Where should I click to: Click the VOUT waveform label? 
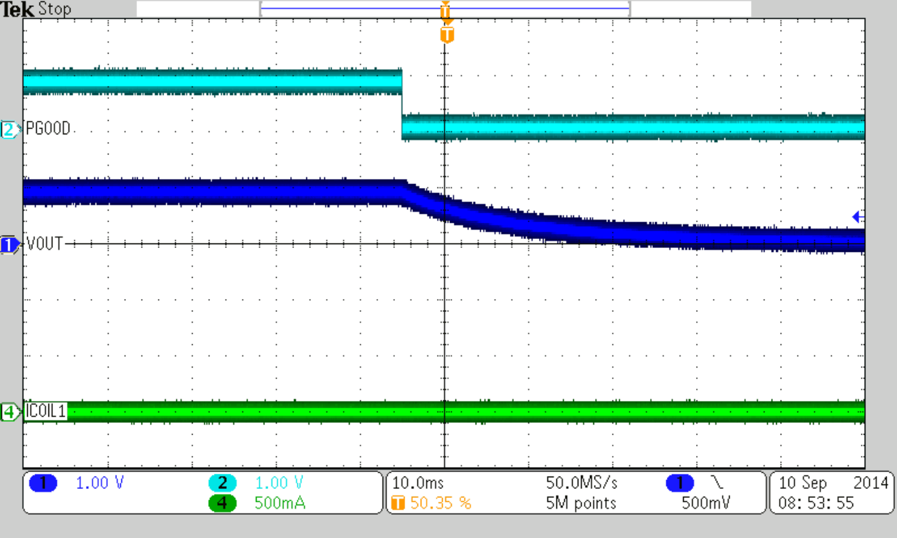coord(45,245)
